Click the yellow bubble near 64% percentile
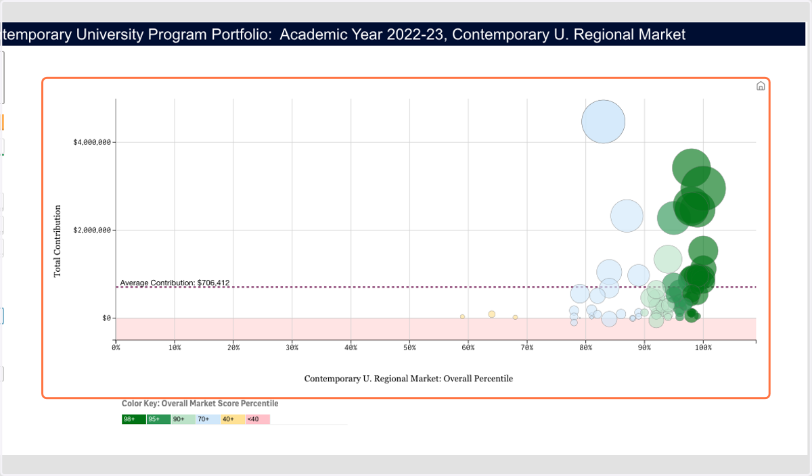This screenshot has height=476, width=812. (x=492, y=314)
